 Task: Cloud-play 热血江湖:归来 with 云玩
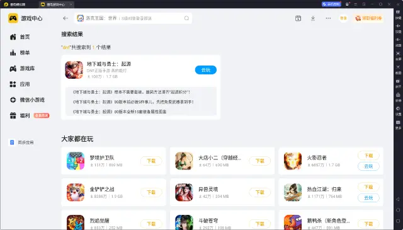click(x=368, y=198)
